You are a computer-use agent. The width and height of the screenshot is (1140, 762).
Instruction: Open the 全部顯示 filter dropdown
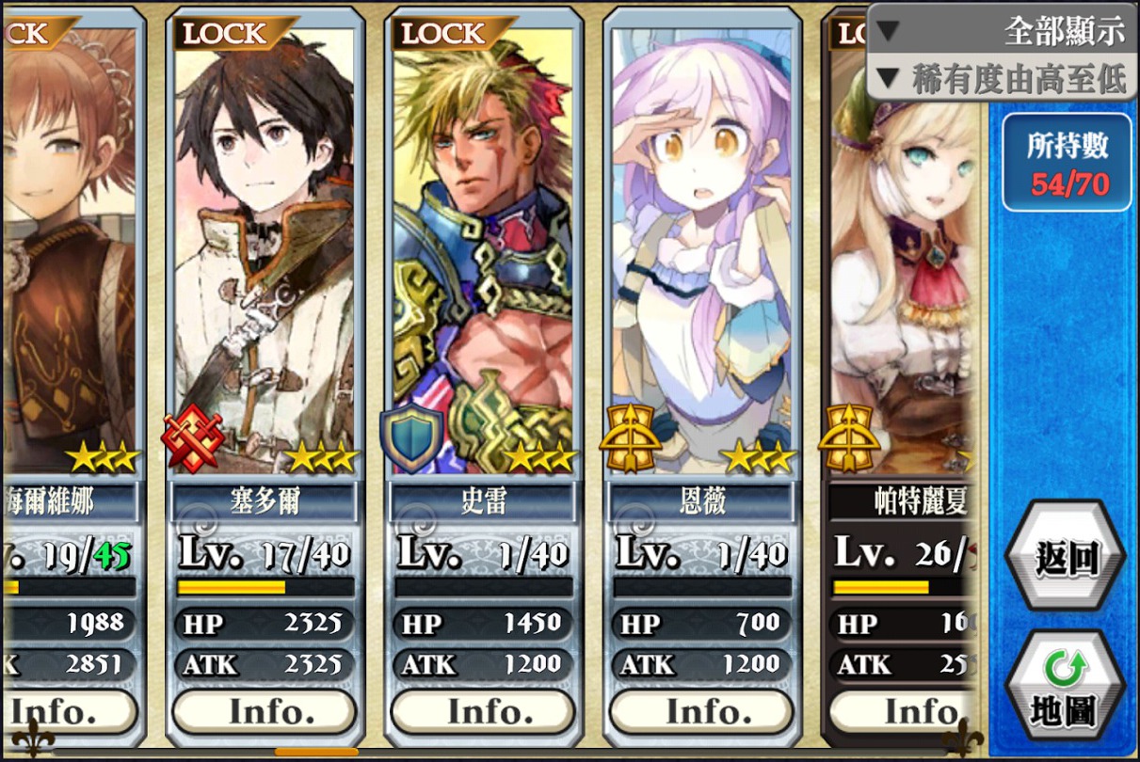pyautogui.click(x=1000, y=31)
